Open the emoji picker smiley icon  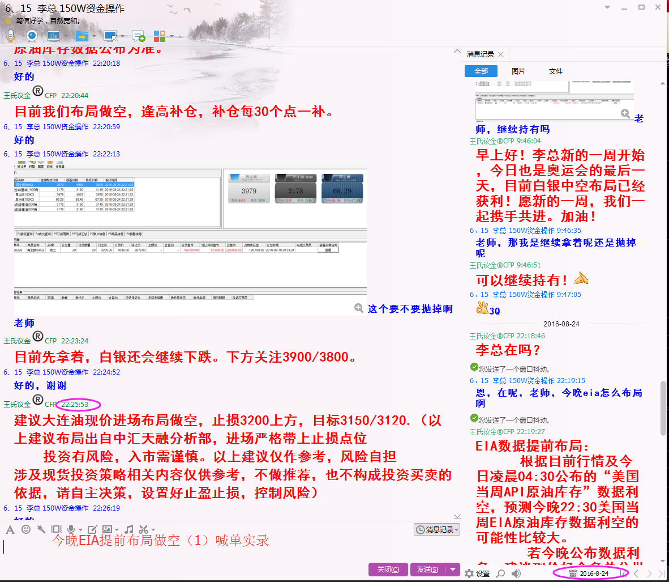(26, 529)
